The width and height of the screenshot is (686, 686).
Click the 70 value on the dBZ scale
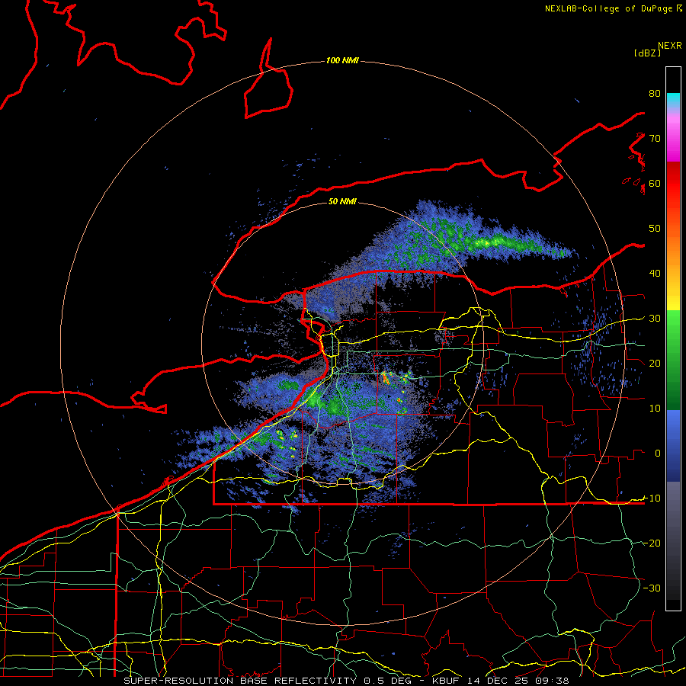pyautogui.click(x=655, y=139)
